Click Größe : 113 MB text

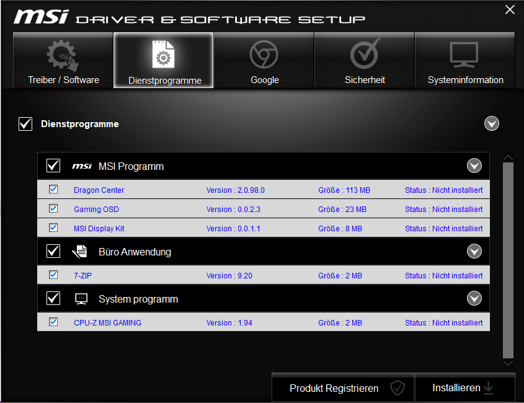344,190
